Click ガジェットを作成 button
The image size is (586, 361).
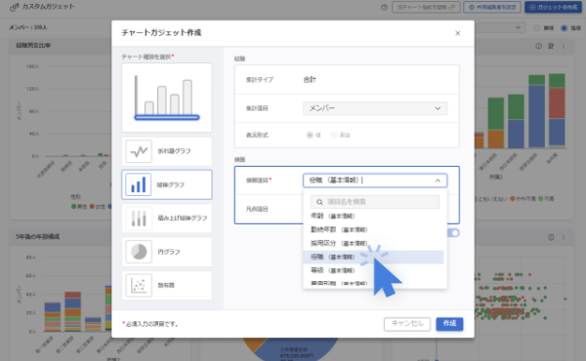tap(553, 7)
